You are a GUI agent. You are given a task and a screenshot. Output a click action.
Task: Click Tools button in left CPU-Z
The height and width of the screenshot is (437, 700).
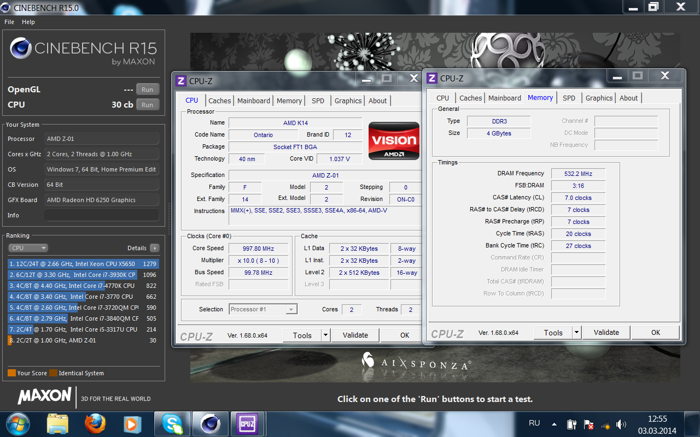(302, 335)
